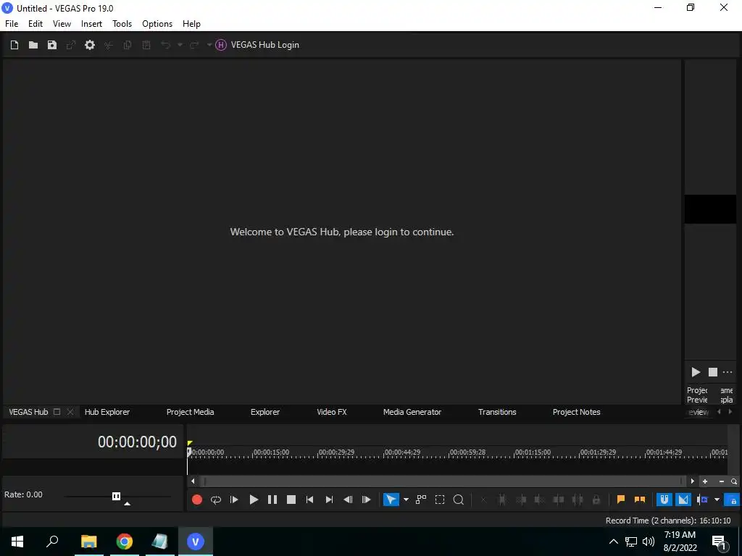Select the Selection Edit marquee tool
Image resolution: width=742 pixels, height=556 pixels.
click(x=440, y=500)
